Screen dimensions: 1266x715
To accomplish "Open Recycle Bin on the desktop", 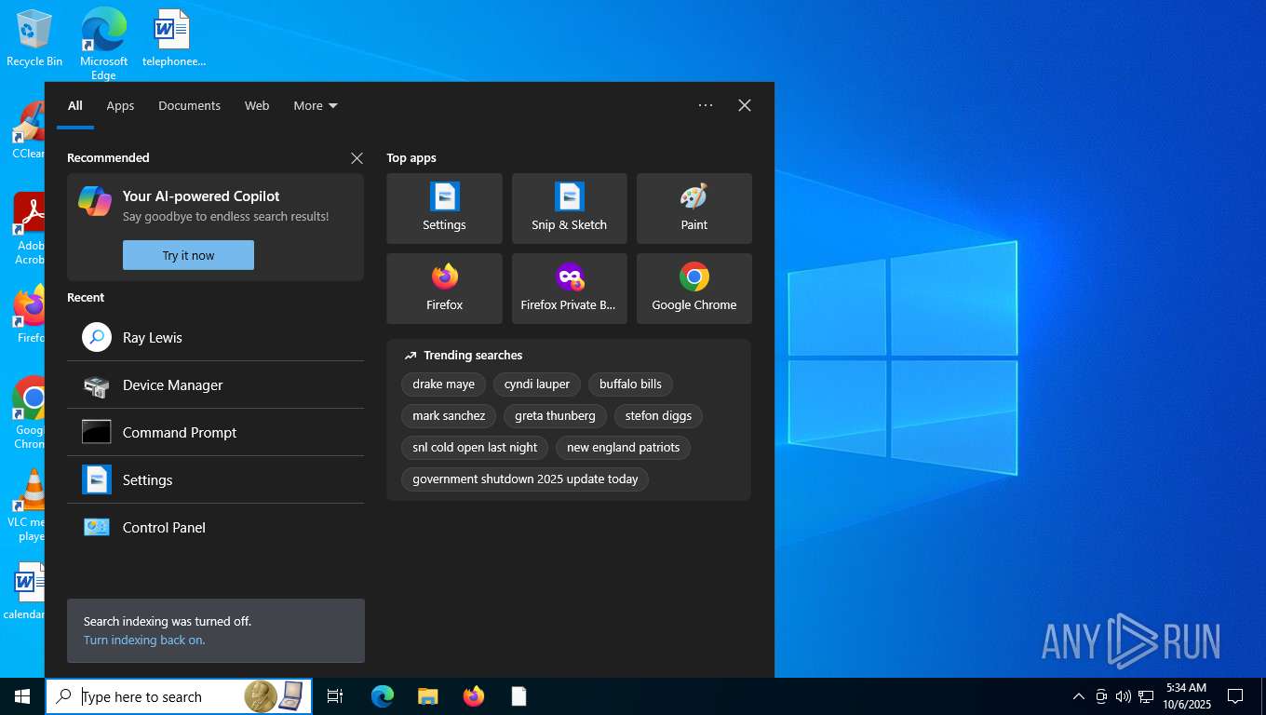I will pos(34,39).
